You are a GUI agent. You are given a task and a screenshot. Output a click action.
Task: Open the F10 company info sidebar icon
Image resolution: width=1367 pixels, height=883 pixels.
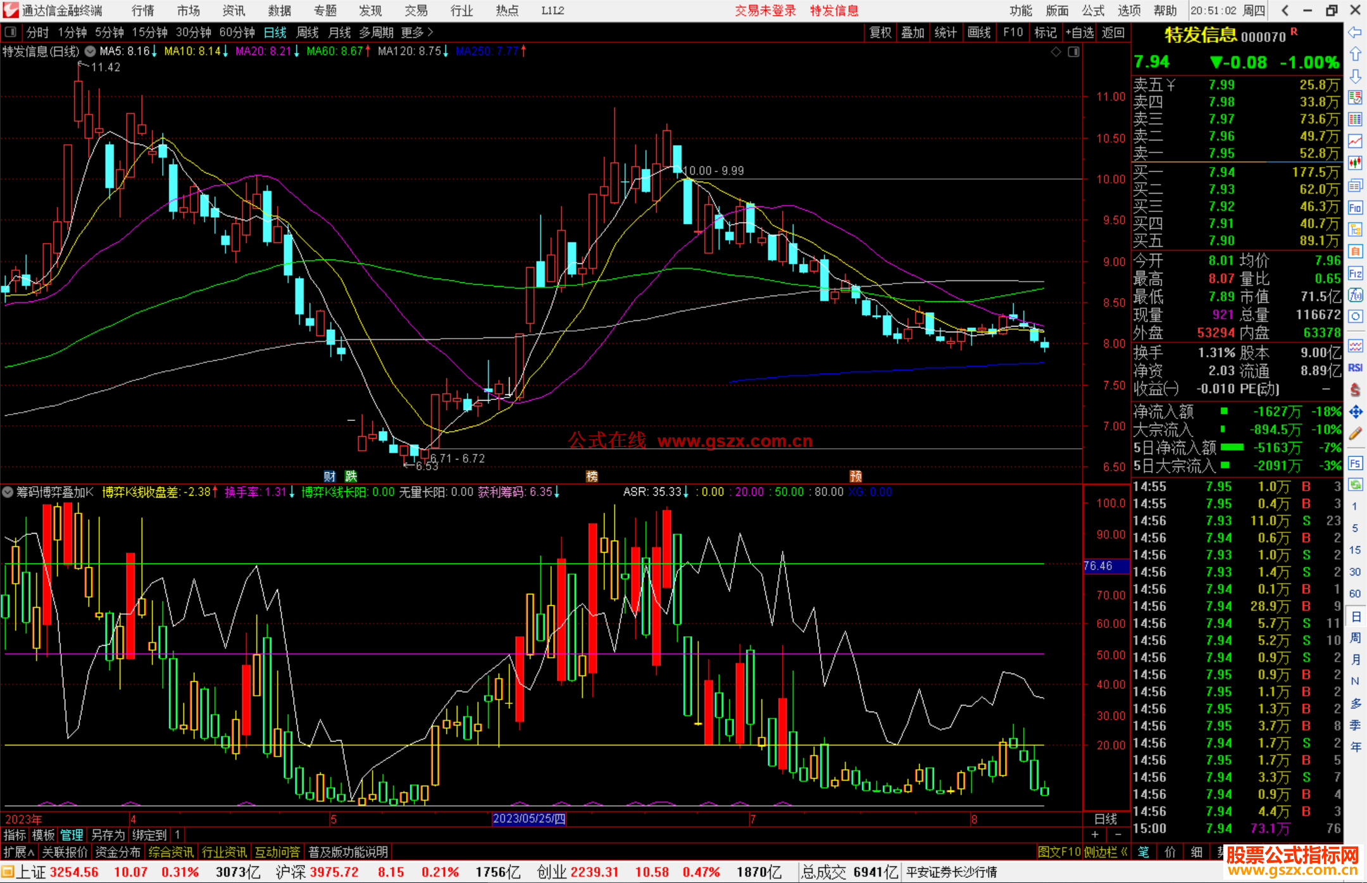click(x=1355, y=208)
